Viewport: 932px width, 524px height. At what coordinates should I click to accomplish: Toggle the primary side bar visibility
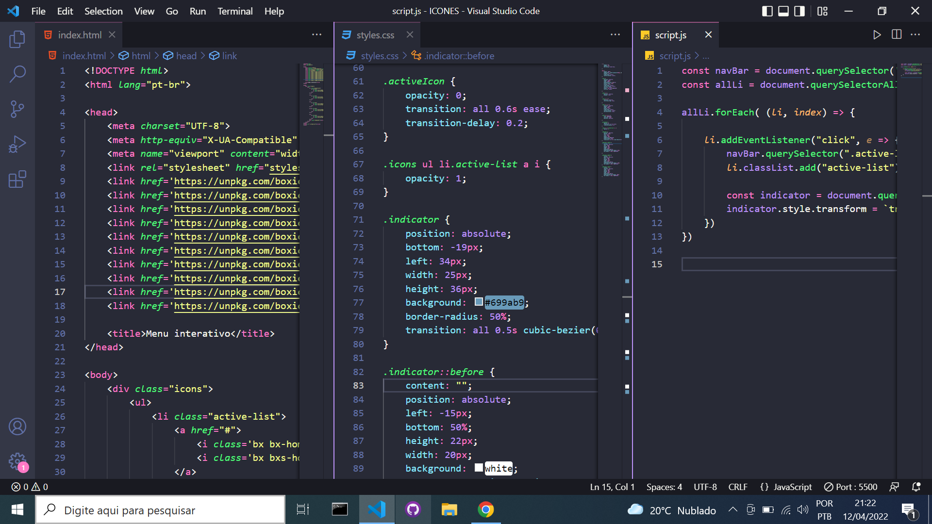(x=767, y=11)
